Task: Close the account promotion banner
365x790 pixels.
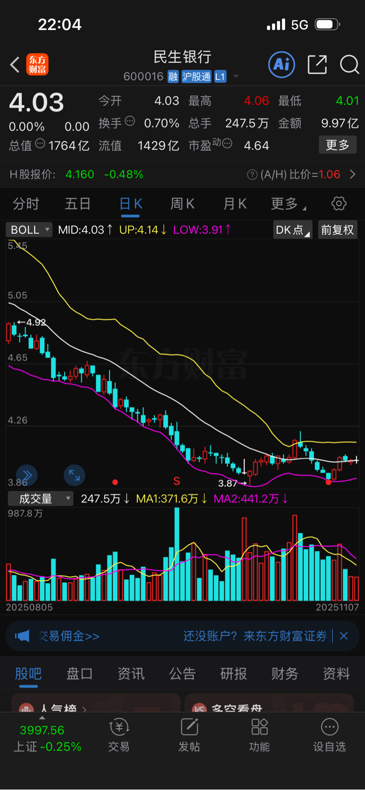Action: click(x=344, y=636)
